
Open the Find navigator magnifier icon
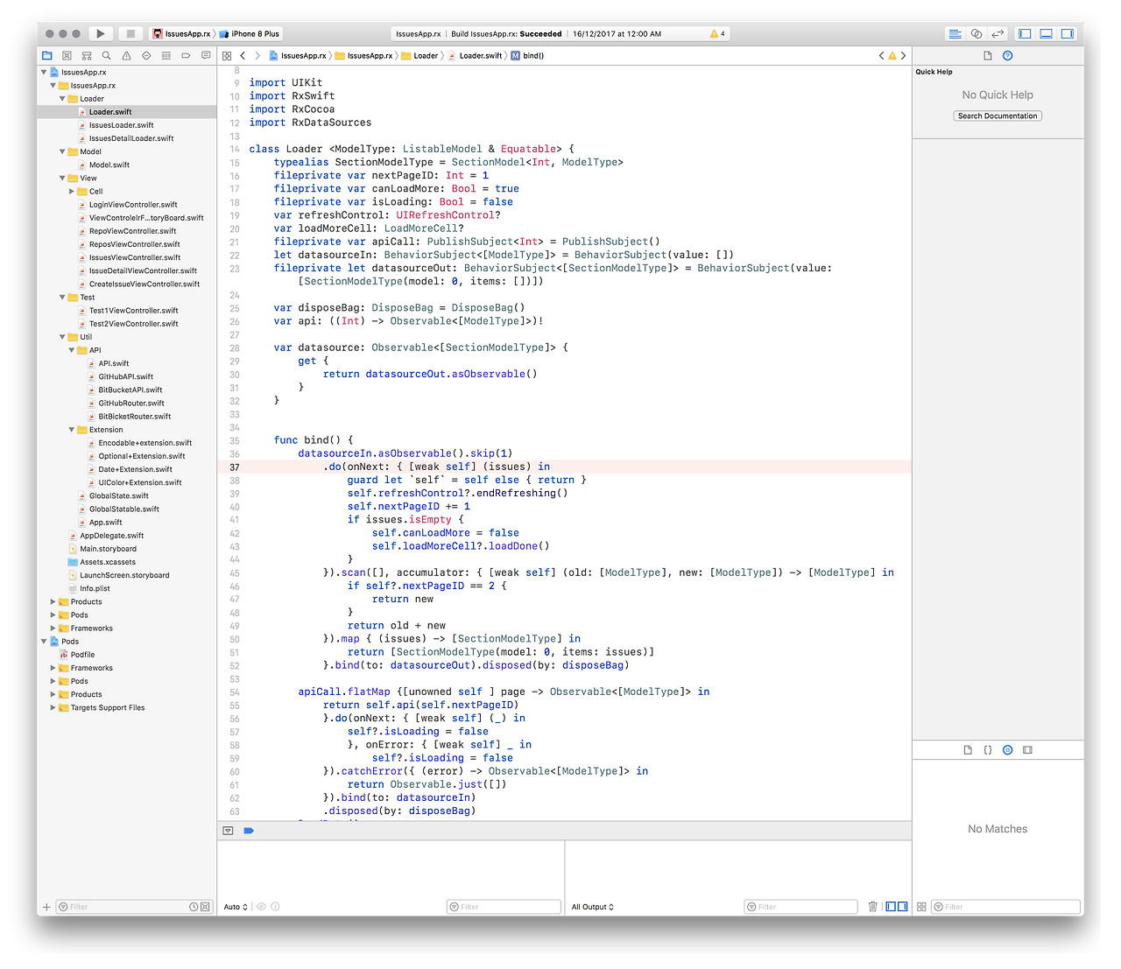106,55
